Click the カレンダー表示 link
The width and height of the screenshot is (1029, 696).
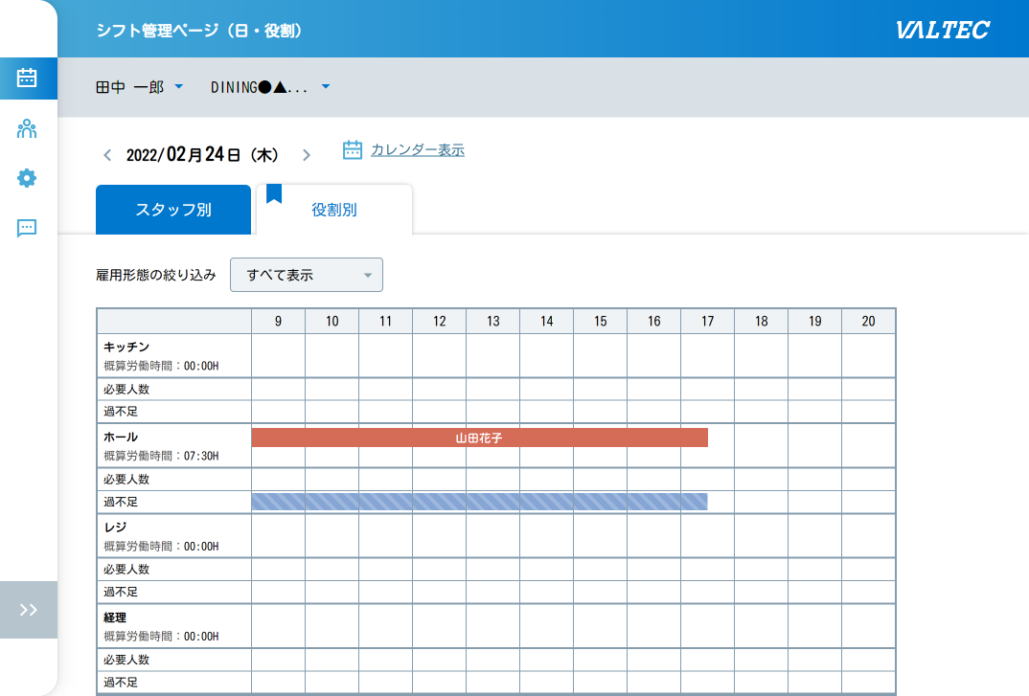click(x=417, y=149)
